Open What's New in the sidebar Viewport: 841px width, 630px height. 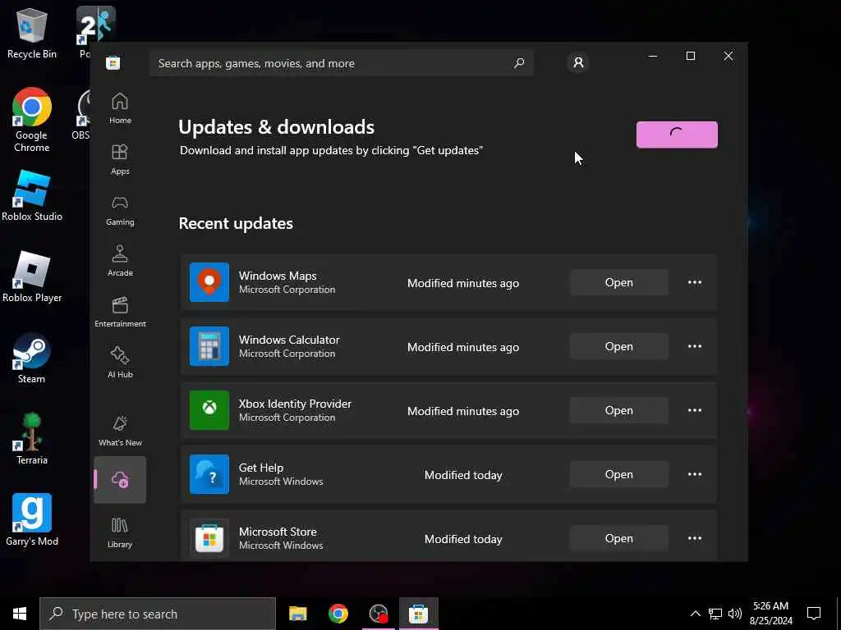click(x=120, y=430)
